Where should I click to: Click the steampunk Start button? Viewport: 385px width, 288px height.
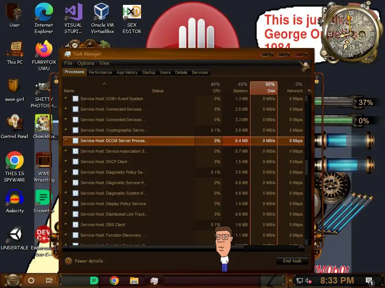point(13,280)
